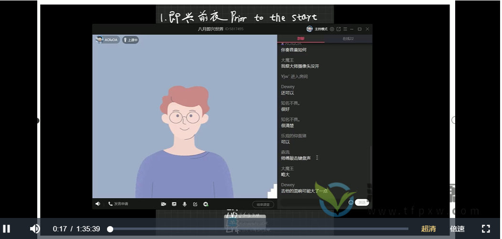
Task: Click the message 略大
Action: click(285, 174)
